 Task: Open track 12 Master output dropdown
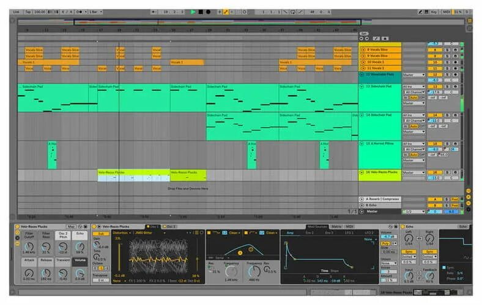click(413, 75)
